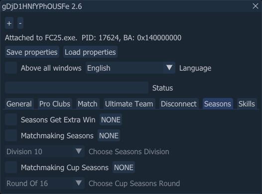The width and height of the screenshot is (262, 194).
Task: Click the minus button to decrease size
Action: (20, 23)
